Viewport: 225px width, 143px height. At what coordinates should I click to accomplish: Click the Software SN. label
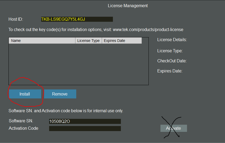coord(21,121)
